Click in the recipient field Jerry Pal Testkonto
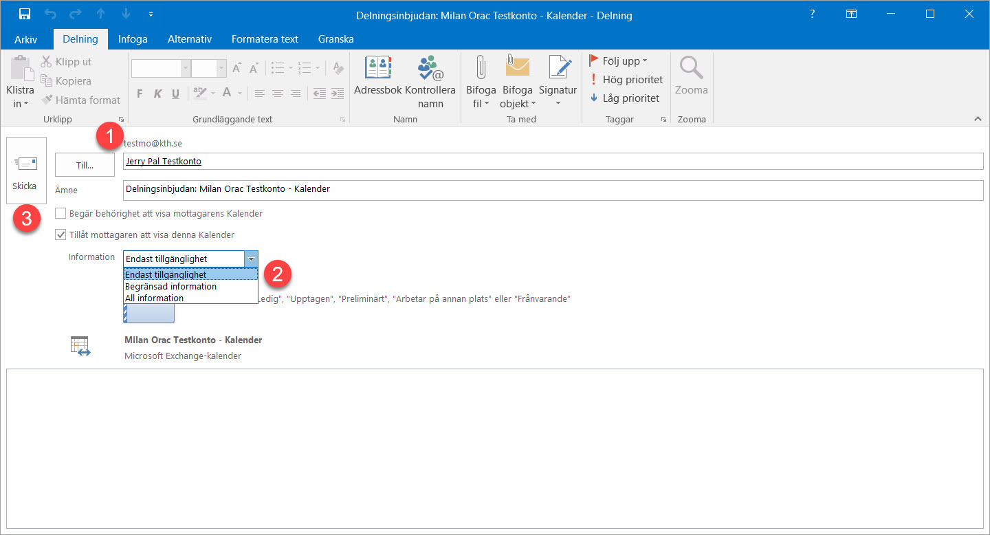 [553, 161]
